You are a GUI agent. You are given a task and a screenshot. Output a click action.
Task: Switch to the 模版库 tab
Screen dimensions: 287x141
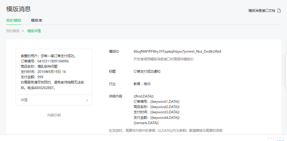pos(37,20)
